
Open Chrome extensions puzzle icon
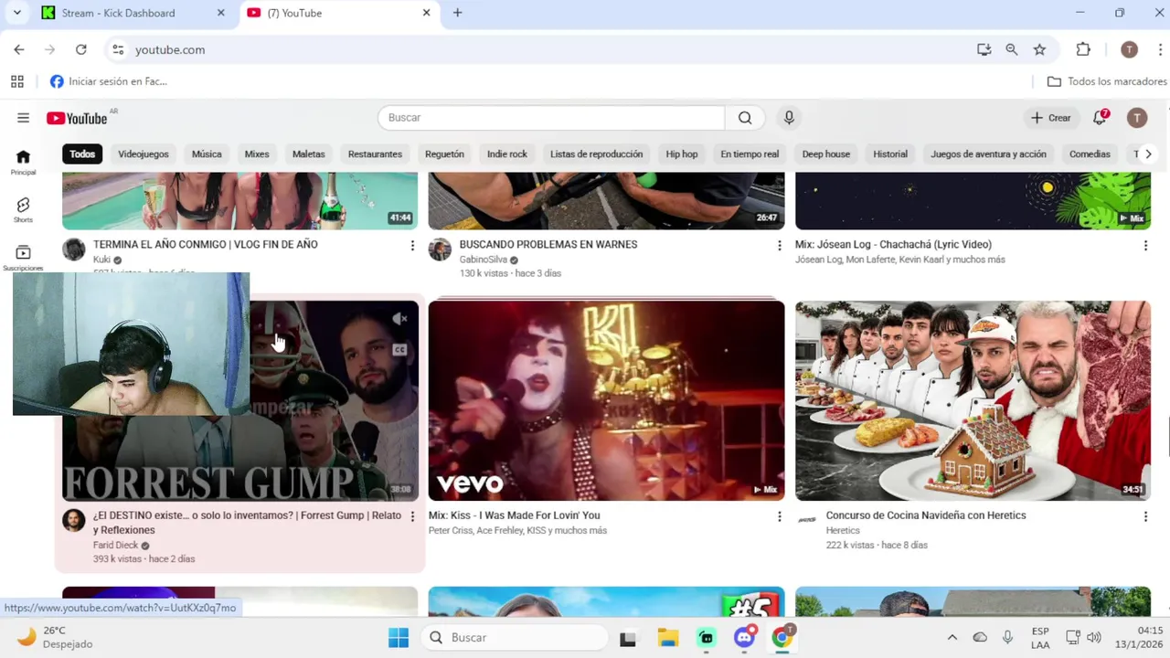click(x=1083, y=50)
